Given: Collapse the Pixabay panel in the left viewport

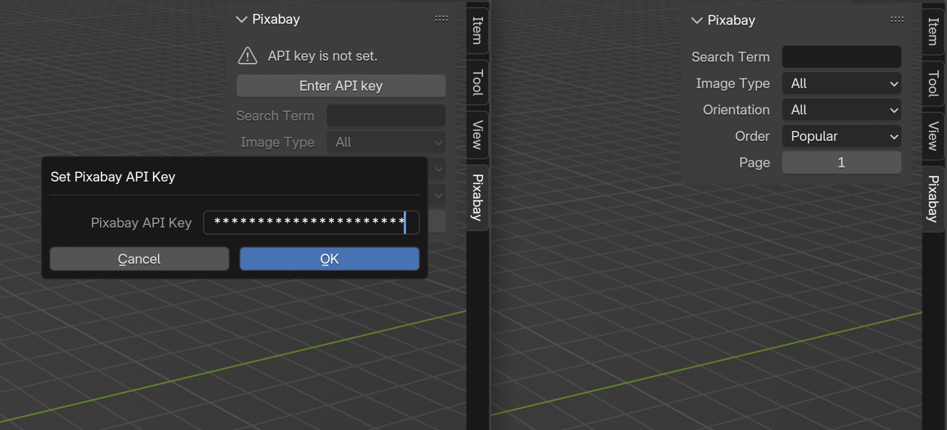Looking at the screenshot, I should [241, 19].
